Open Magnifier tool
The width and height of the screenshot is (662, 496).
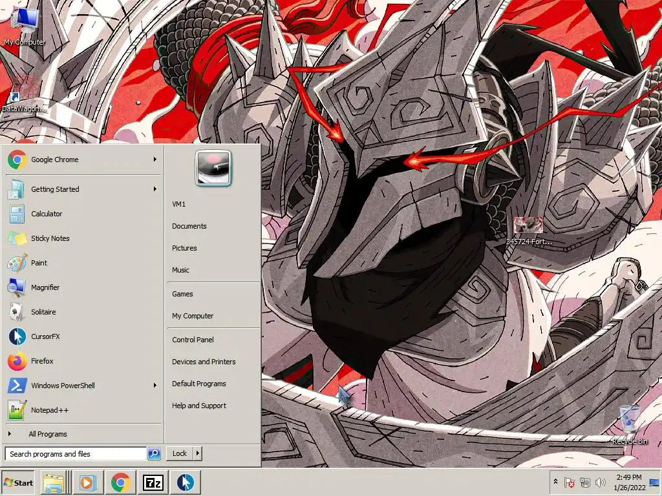(x=83, y=287)
